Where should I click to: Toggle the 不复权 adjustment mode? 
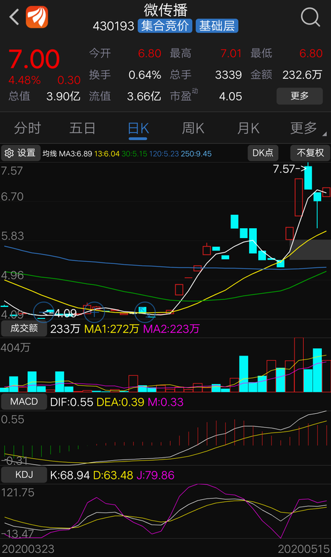[310, 153]
